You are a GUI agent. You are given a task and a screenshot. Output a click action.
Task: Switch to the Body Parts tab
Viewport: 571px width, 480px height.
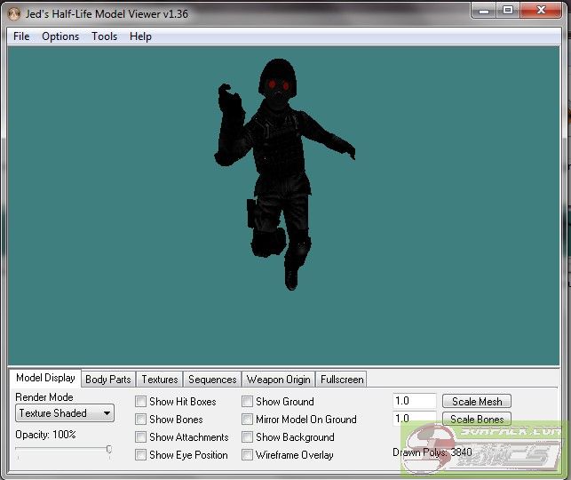pos(108,380)
